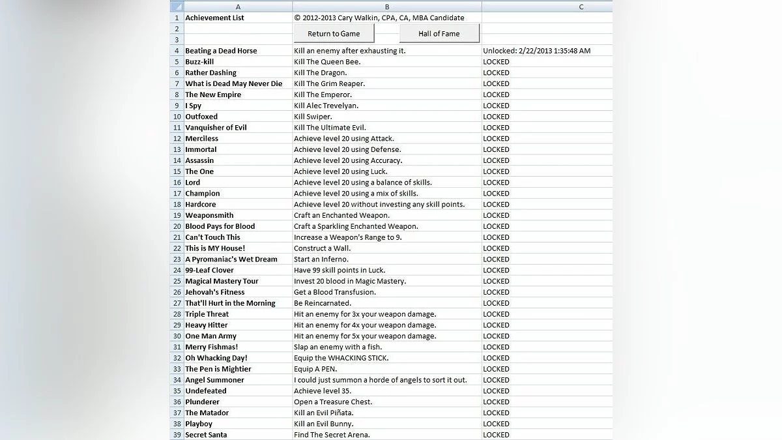
Task: Select The Pen is Mightier cell
Action: click(238, 369)
